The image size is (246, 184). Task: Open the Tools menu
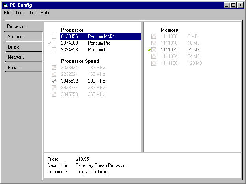pyautogui.click(x=20, y=13)
